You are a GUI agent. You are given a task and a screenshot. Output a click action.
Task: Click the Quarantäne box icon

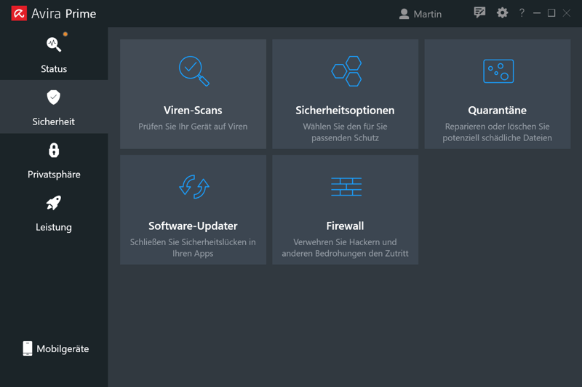(x=498, y=71)
